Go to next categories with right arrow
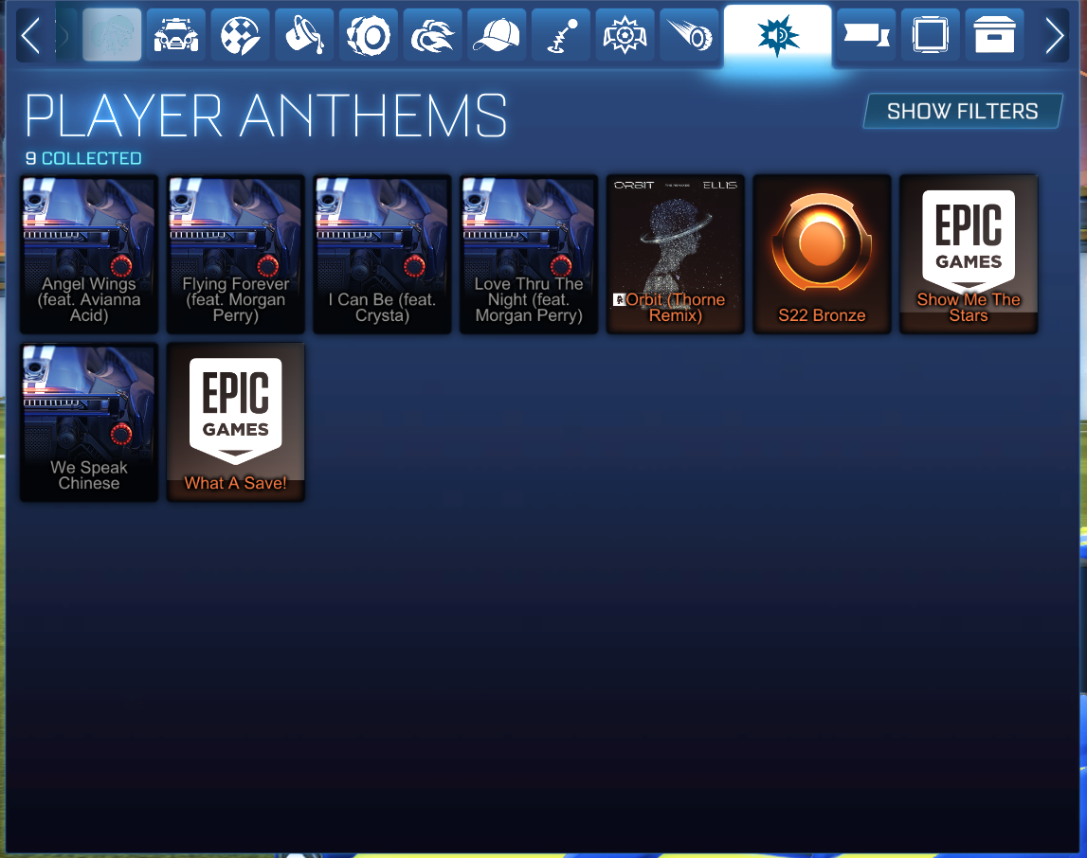 click(1054, 35)
